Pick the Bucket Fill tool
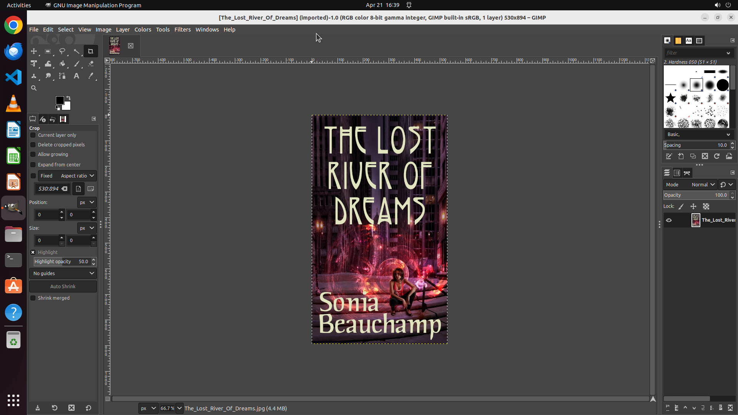This screenshot has width=738, height=415. pyautogui.click(x=62, y=64)
